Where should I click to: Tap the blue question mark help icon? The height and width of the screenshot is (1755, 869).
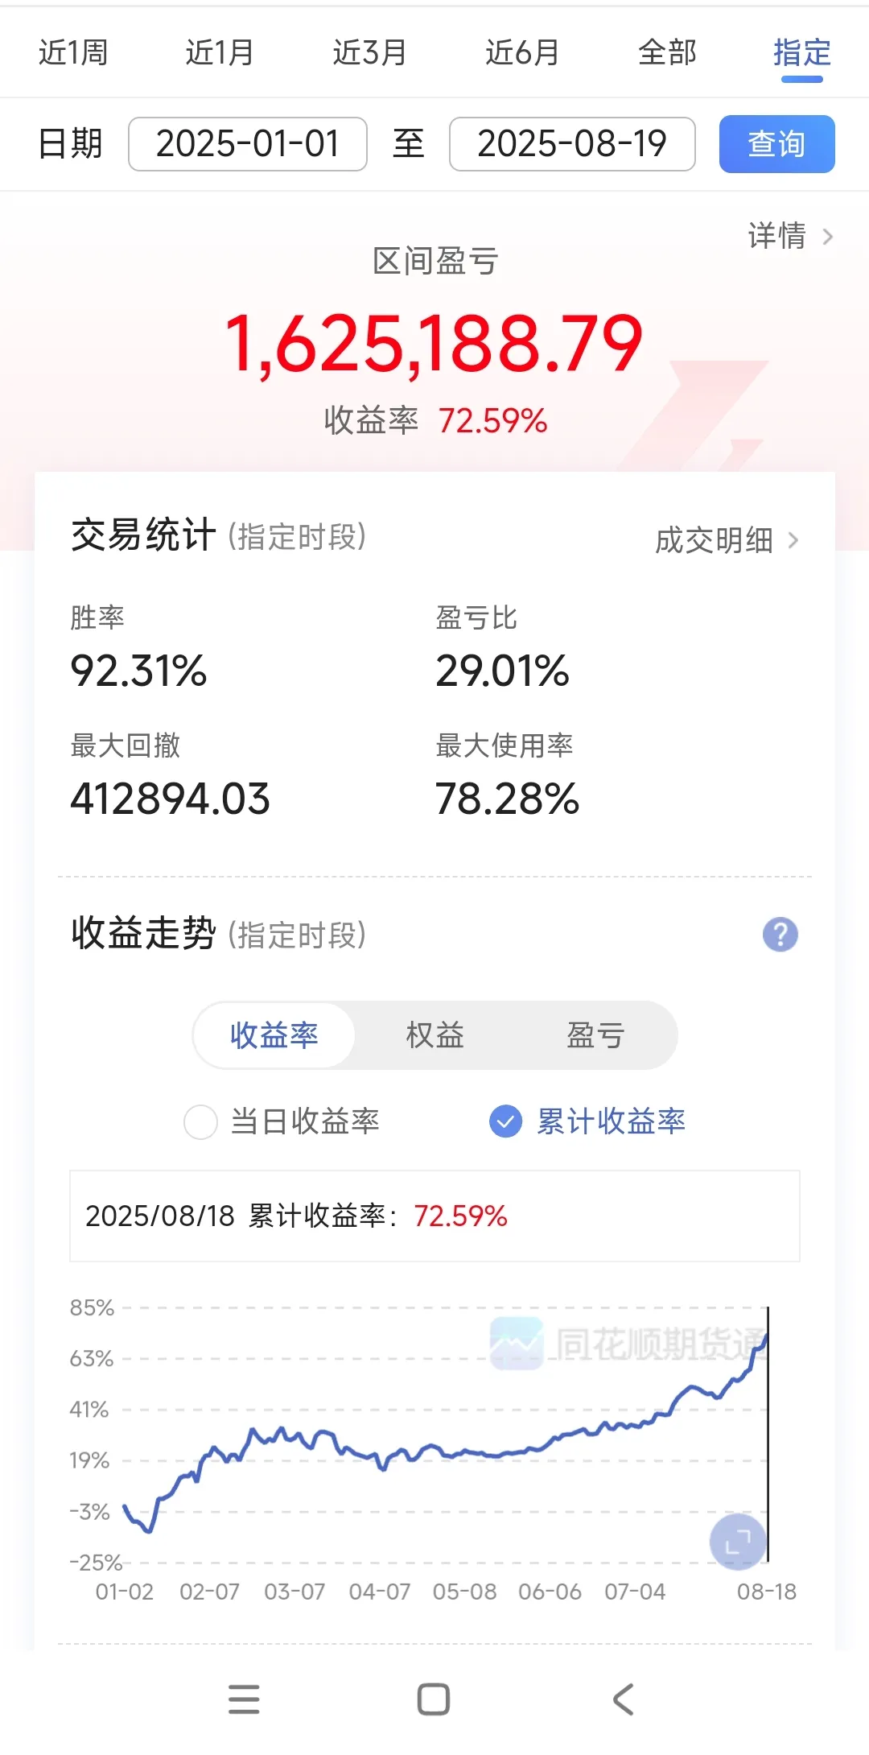pos(780,935)
